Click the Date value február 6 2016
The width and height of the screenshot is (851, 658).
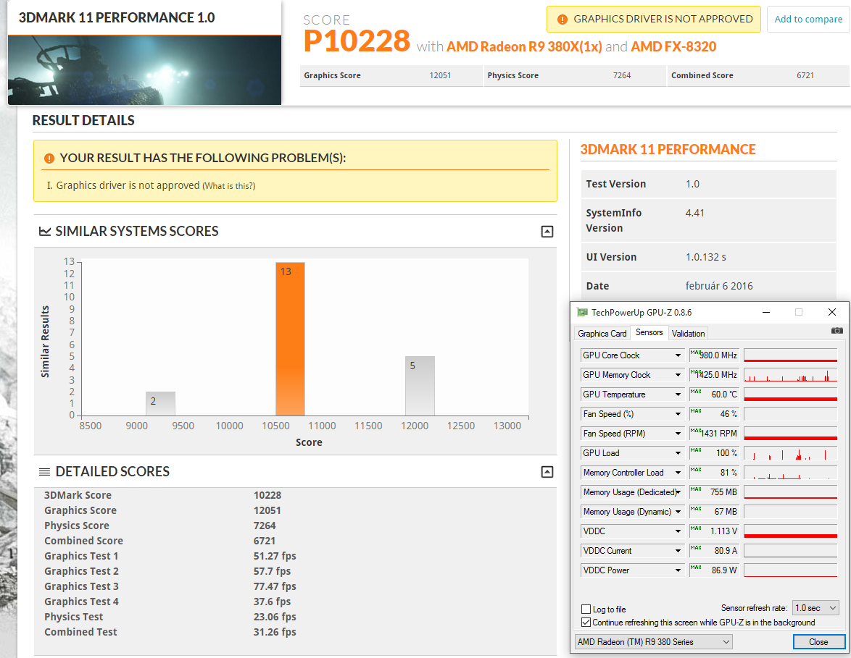tap(719, 286)
